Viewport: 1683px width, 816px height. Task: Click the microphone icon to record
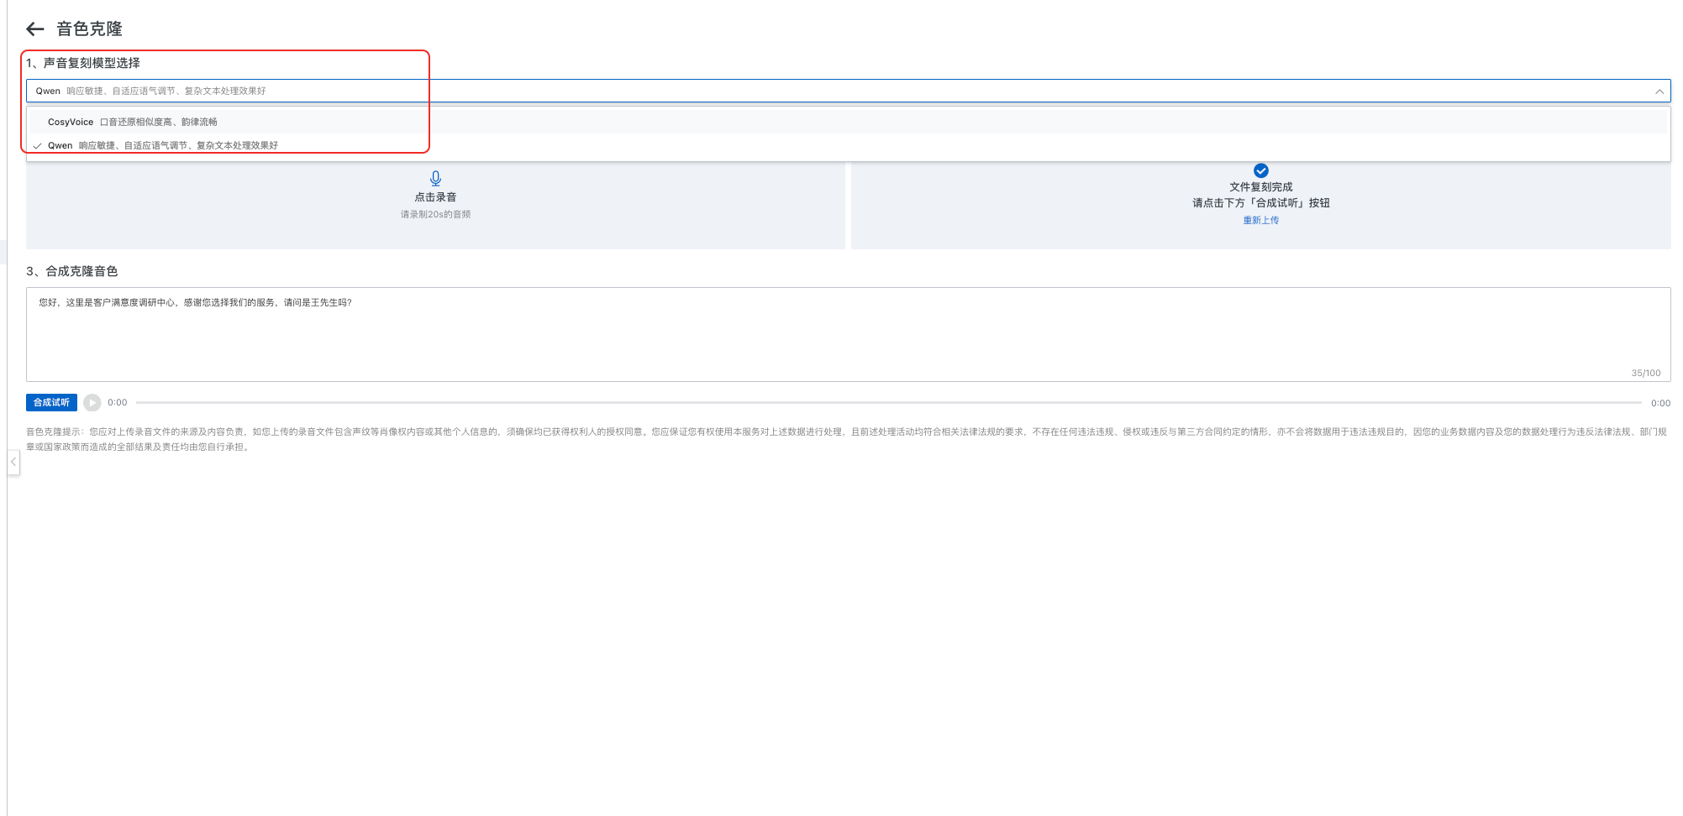[x=435, y=178]
